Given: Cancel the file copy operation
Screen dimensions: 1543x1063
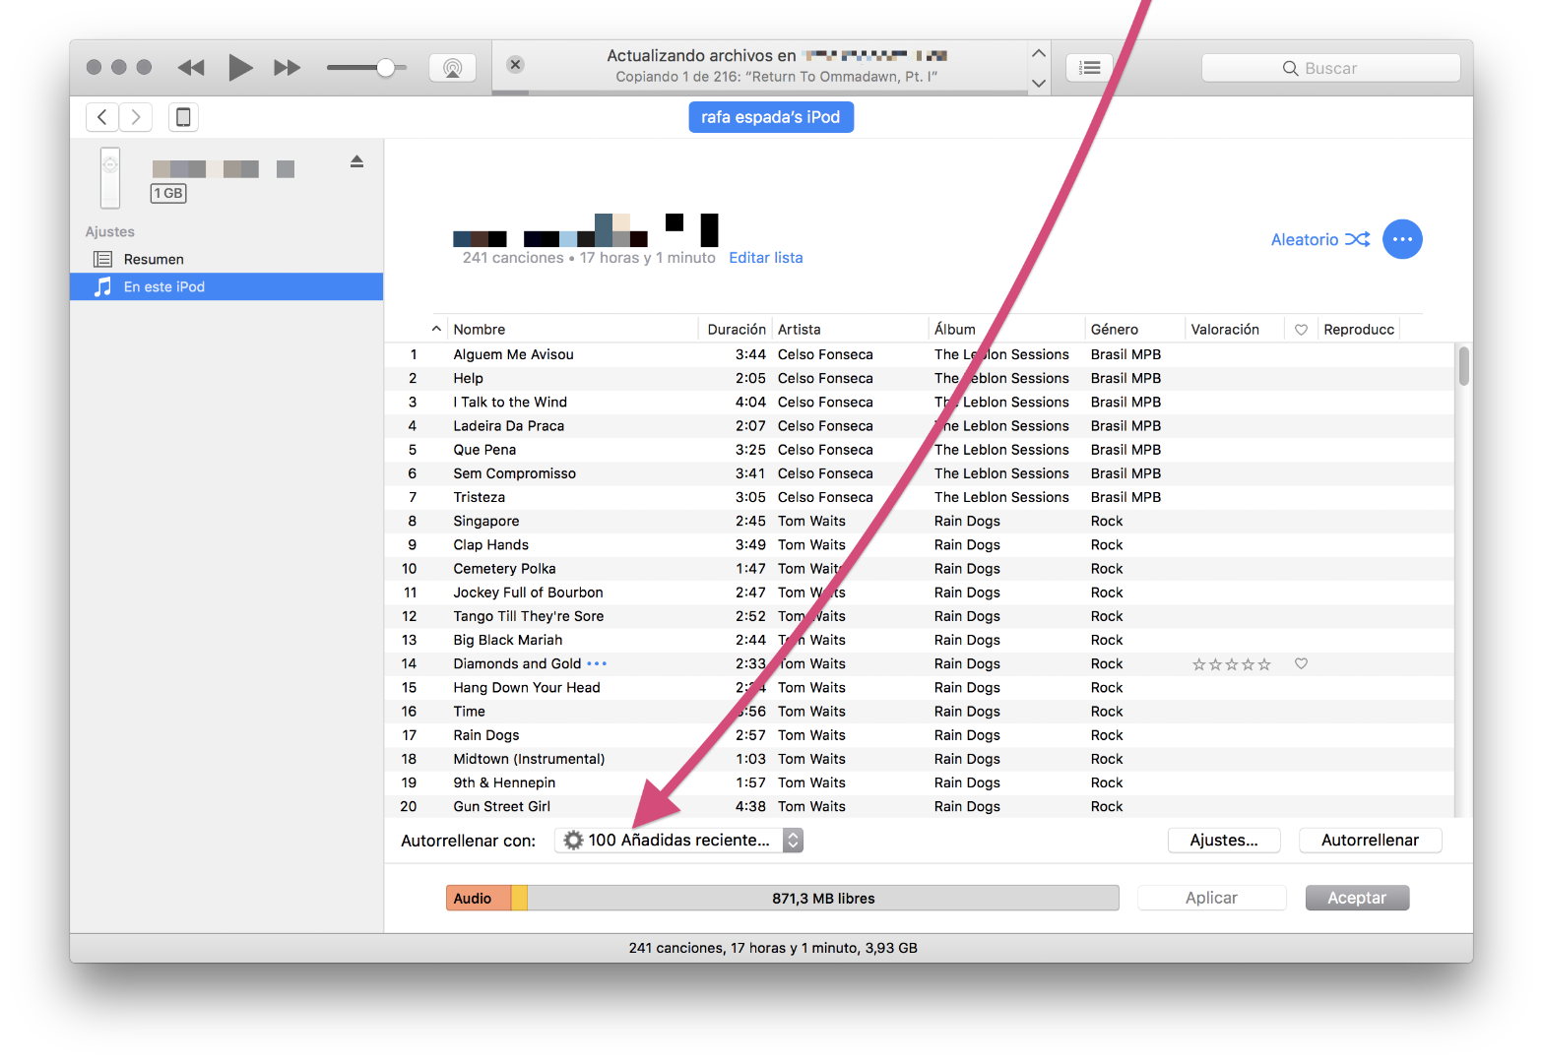Looking at the screenshot, I should [515, 64].
